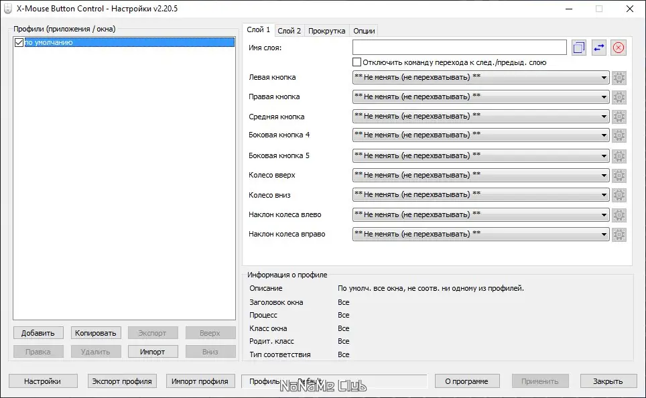Viewport: 646px width, 398px height.
Task: Expand the Левая кнопка dropdown
Action: (480, 78)
